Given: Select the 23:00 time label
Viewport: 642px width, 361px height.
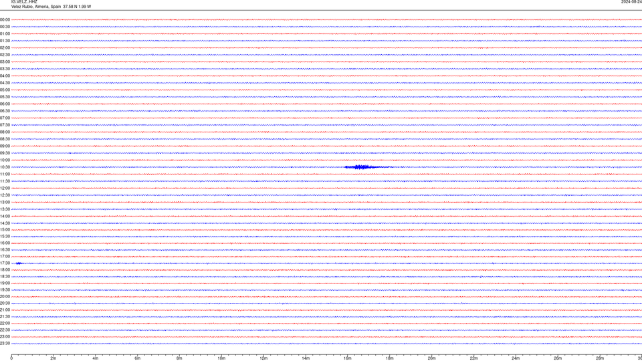Looking at the screenshot, I should 5,337.
